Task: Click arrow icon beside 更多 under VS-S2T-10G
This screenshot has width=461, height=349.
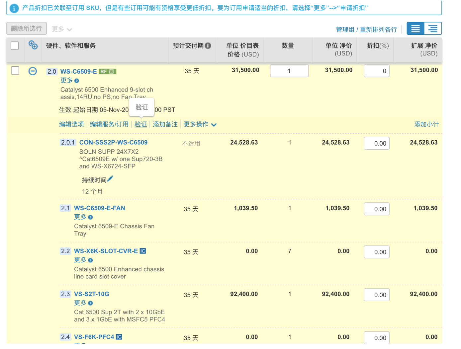Action: [90, 303]
